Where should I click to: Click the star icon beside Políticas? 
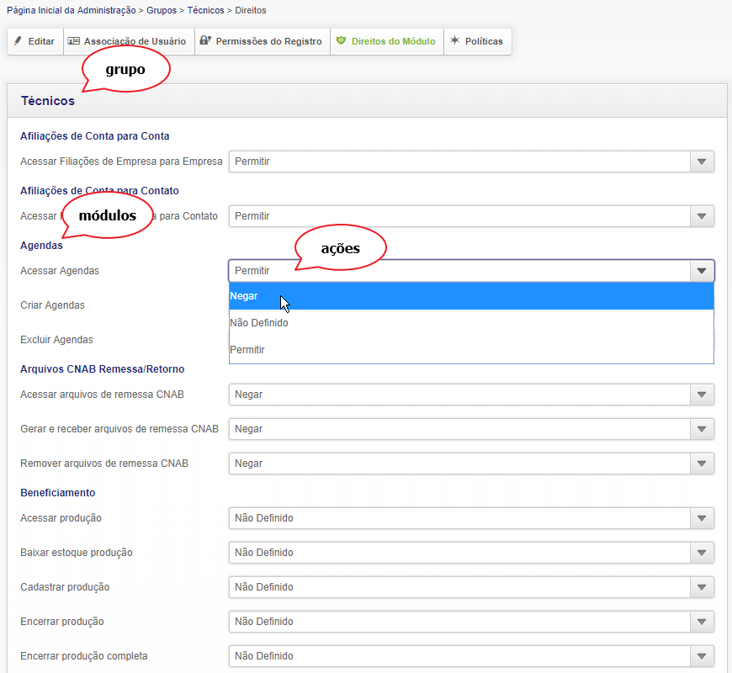[x=455, y=41]
